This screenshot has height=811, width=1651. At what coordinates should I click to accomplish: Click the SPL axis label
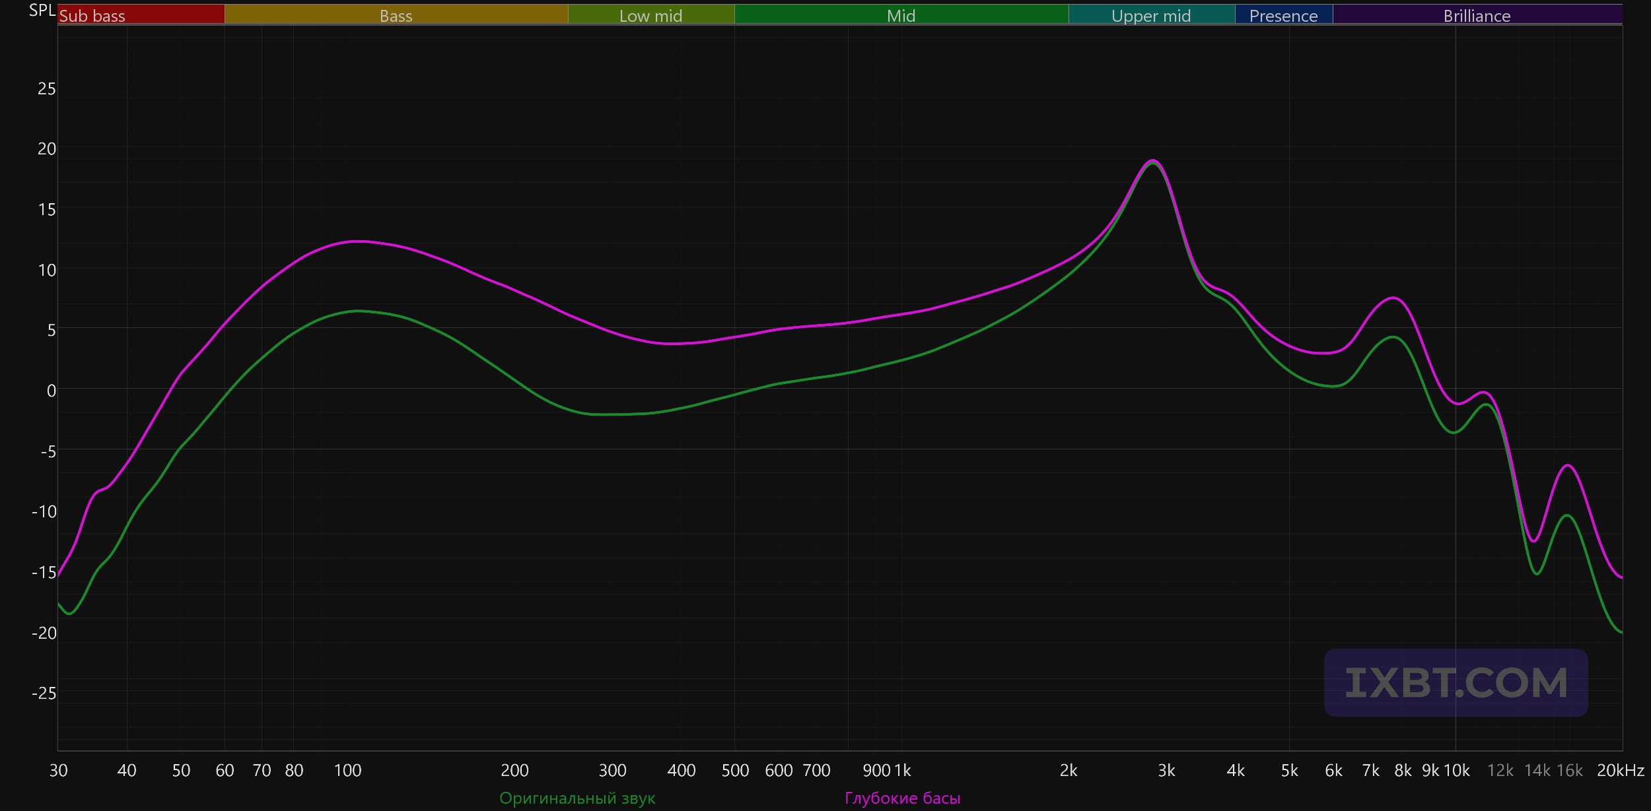click(x=42, y=11)
